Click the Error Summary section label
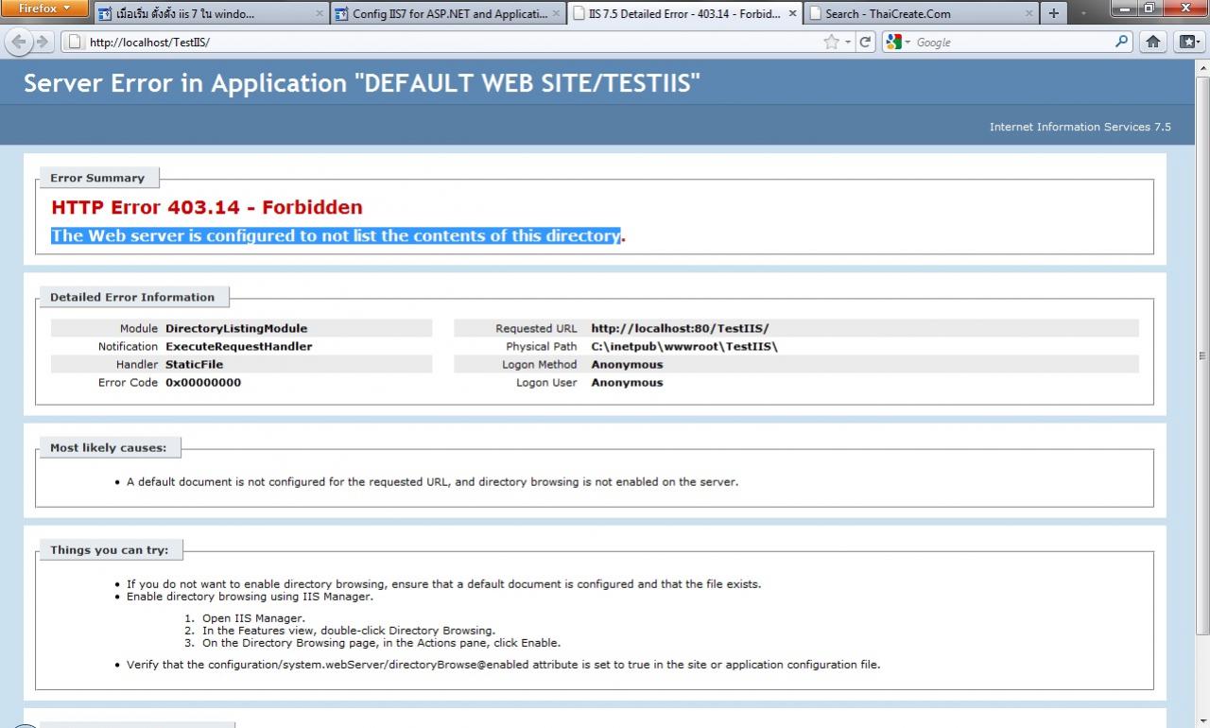This screenshot has width=1210, height=728. click(97, 178)
